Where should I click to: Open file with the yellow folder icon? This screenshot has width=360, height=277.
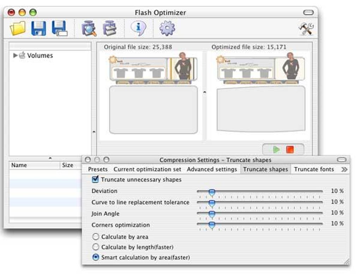(x=18, y=28)
